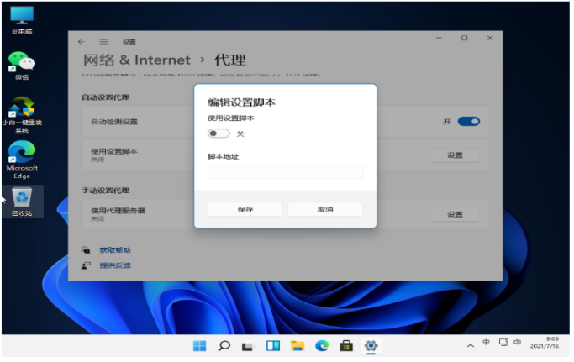The height and width of the screenshot is (362, 574).
Task: Navigate to 网络 & Internet breadcrumb
Action: pyautogui.click(x=137, y=60)
